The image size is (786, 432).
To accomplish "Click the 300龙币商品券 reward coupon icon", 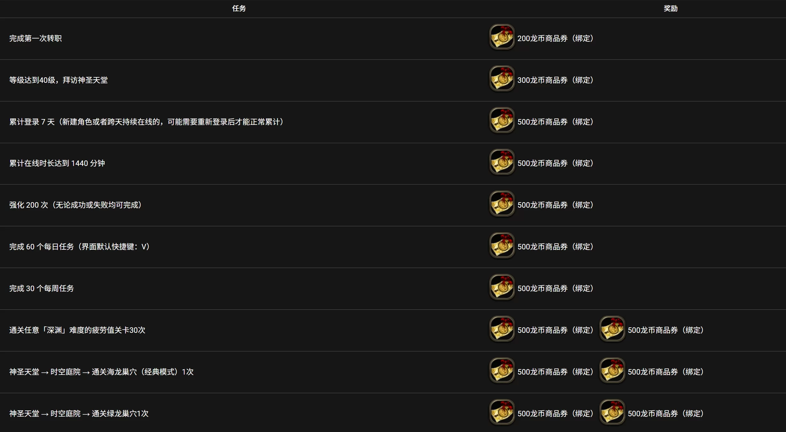I will (502, 79).
